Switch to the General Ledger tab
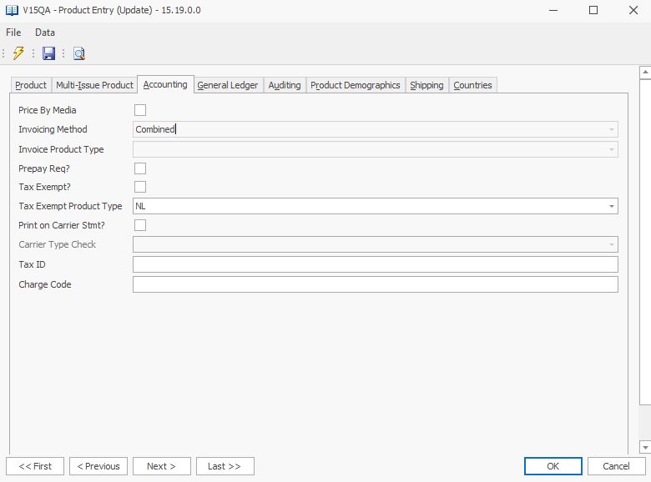 pos(228,85)
